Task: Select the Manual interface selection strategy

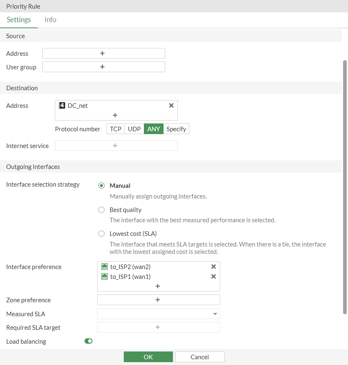Action: tap(102, 186)
